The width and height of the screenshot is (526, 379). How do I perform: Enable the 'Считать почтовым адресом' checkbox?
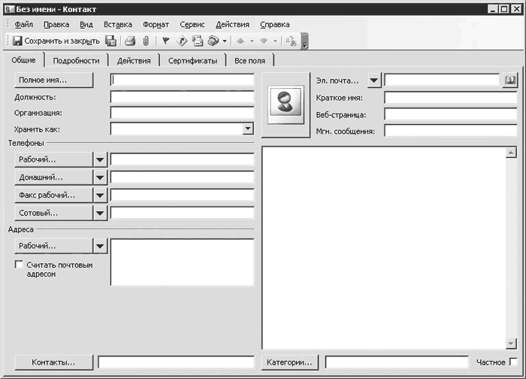point(20,265)
